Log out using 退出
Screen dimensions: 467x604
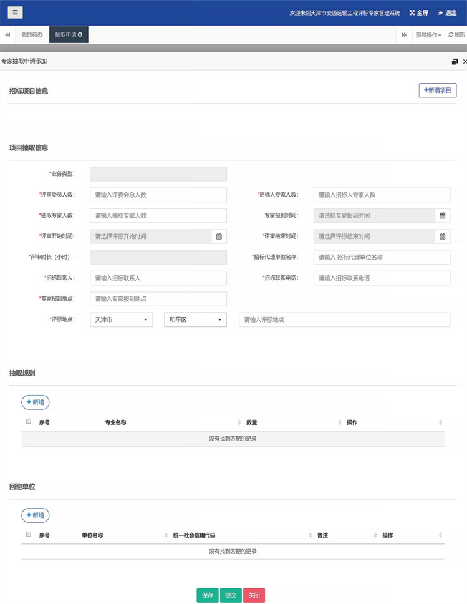click(447, 12)
